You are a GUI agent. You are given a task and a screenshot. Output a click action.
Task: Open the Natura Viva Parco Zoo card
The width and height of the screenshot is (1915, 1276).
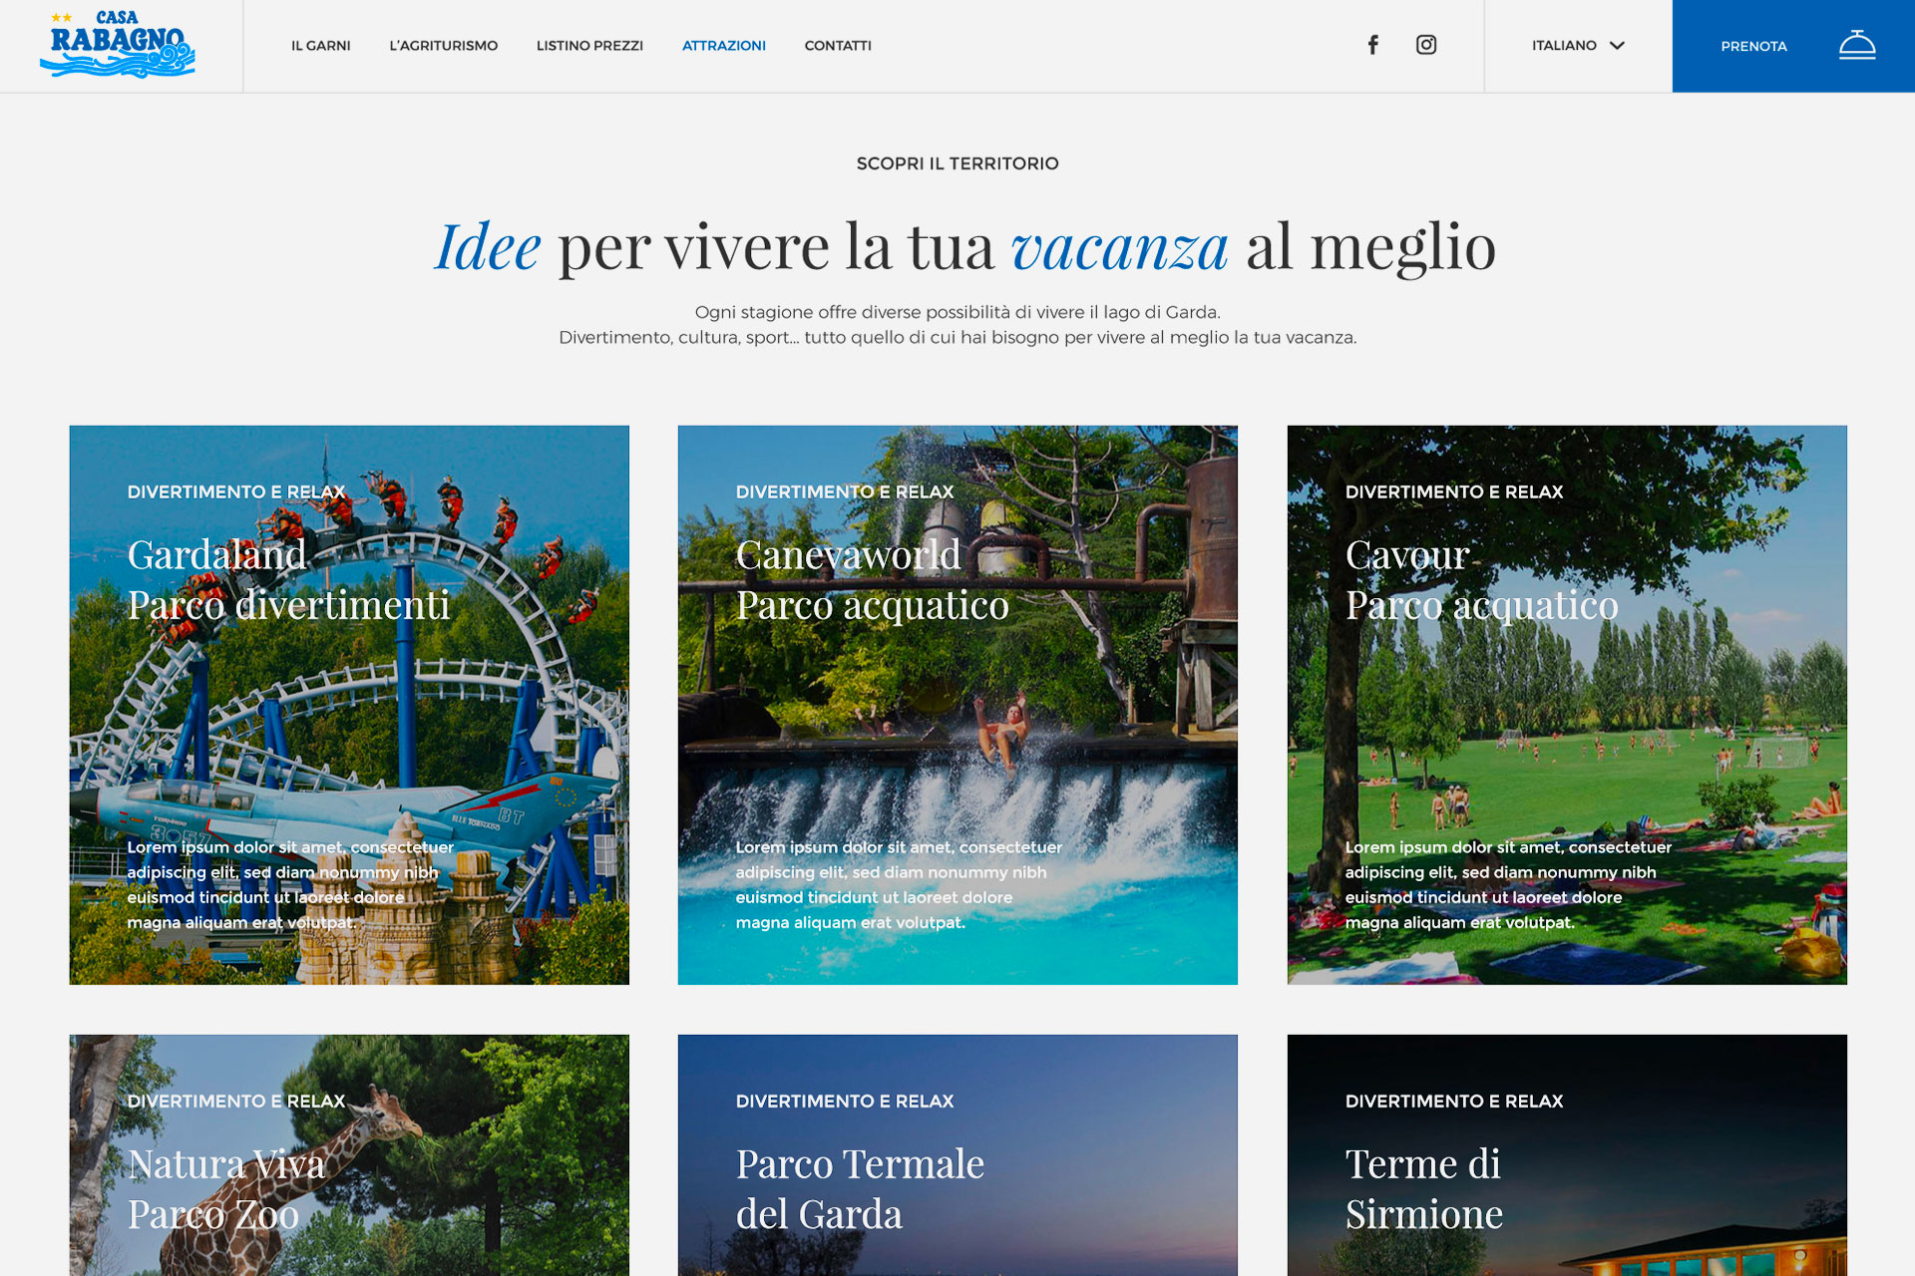coord(349,1155)
